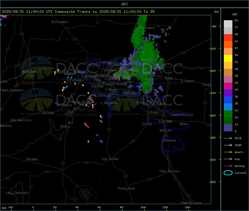Viewport: 249px width, 211px height.
Task: Click the 45 dBZ mauve swatch
Action: (x=228, y=79)
